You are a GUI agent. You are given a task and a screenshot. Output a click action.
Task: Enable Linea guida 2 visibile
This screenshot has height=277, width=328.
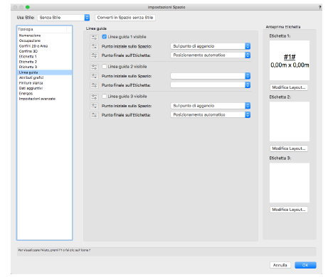click(104, 67)
